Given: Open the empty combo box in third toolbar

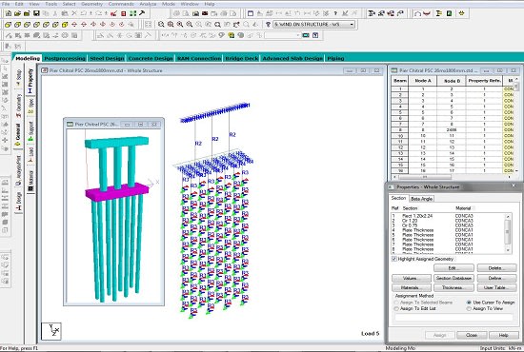Looking at the screenshot, I should coord(283,35).
